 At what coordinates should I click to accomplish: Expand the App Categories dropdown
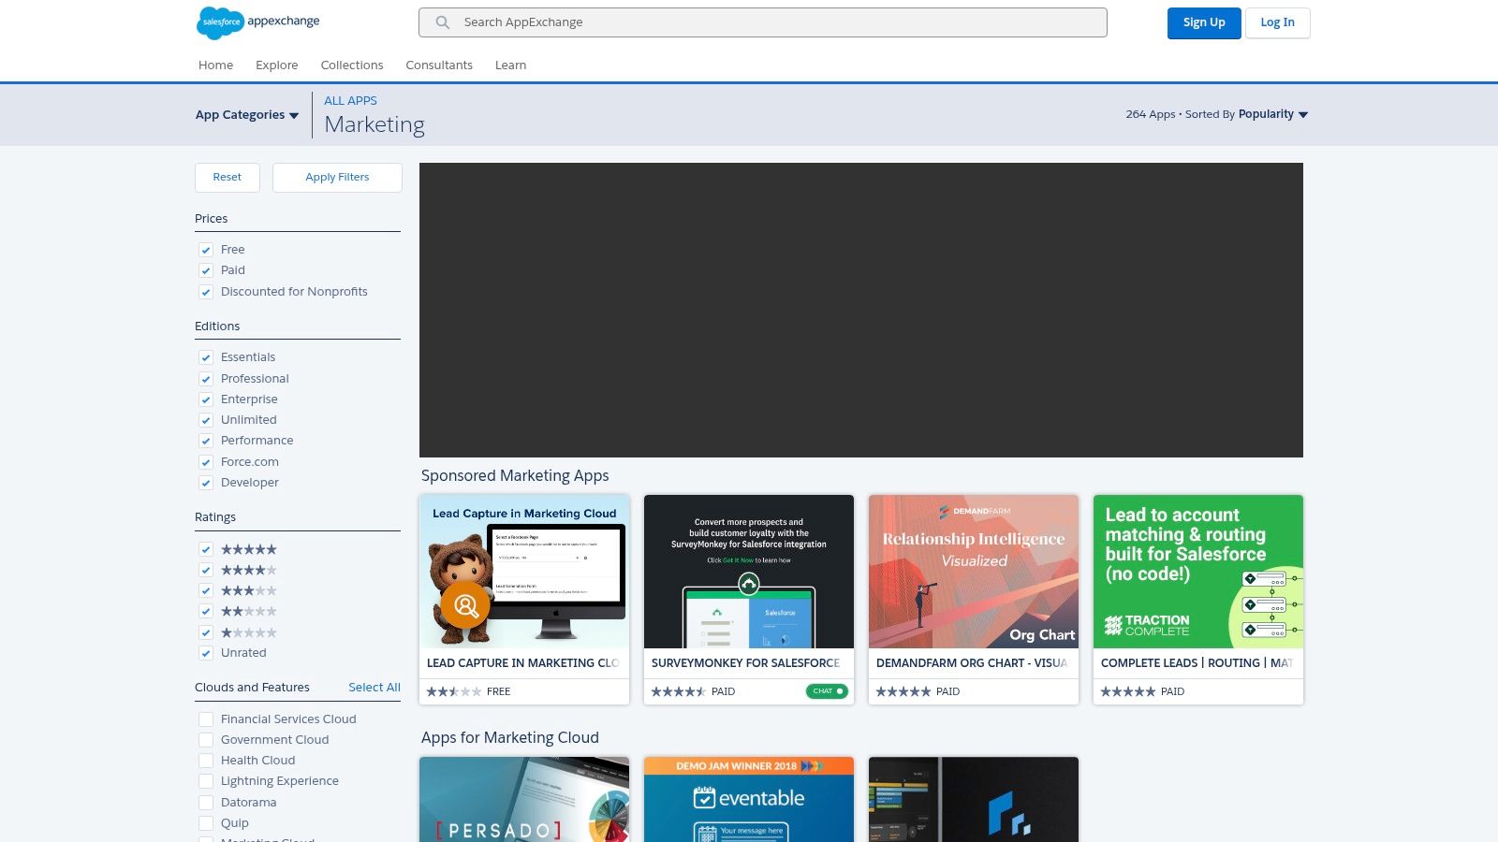247,115
